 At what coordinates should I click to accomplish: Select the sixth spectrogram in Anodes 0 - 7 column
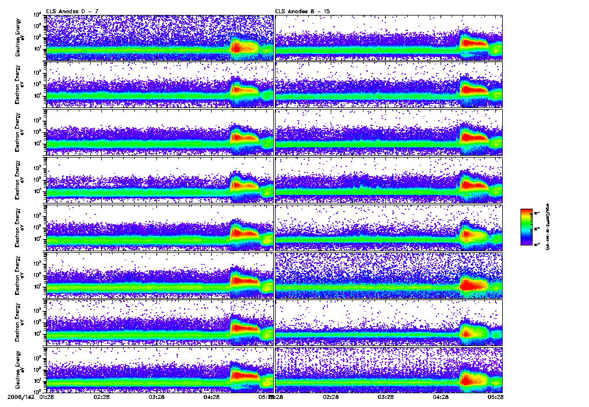click(x=160, y=275)
